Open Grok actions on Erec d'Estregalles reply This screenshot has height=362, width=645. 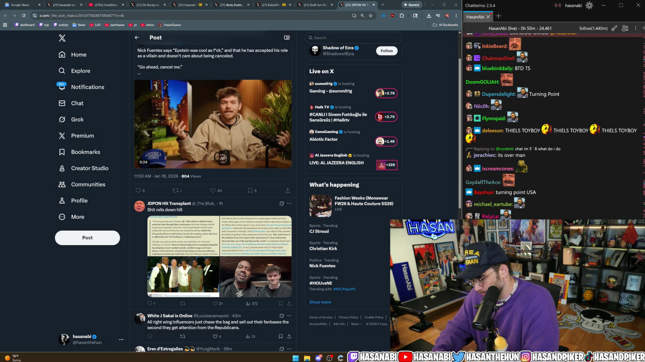point(282,349)
